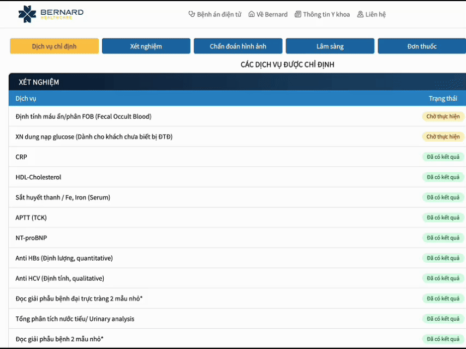Switch to the Lâm sàng tab
This screenshot has height=349, width=466.
[330, 46]
